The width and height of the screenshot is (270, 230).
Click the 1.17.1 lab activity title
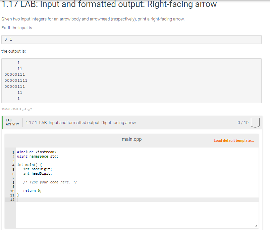tap(80, 122)
